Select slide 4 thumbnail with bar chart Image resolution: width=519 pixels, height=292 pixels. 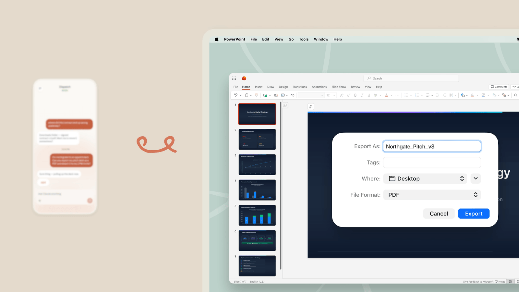coord(257,190)
